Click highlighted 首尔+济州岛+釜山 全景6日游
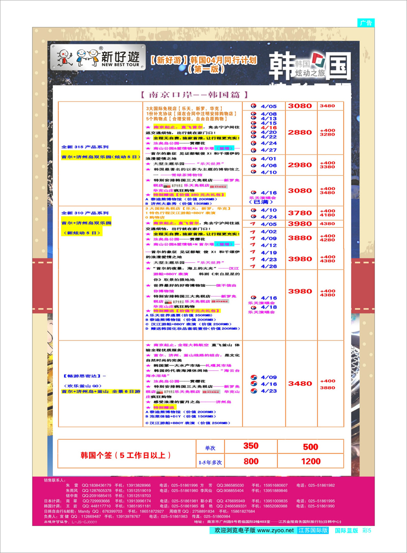Screen dimensions: 407x553 click(x=101, y=392)
